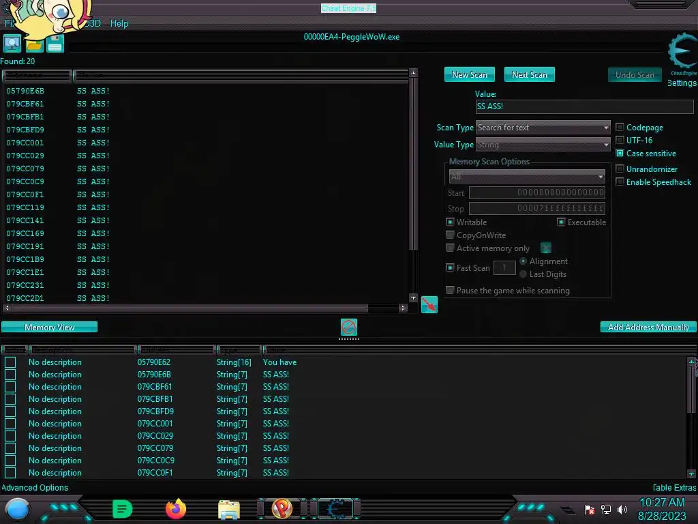Select the Alignment radio button

[523, 261]
